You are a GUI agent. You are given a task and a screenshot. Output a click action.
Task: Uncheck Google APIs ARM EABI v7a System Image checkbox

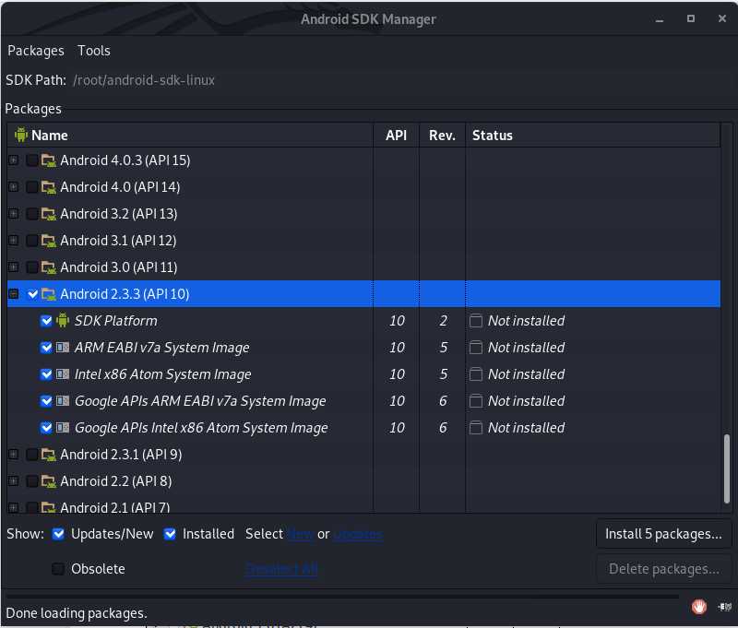(46, 401)
